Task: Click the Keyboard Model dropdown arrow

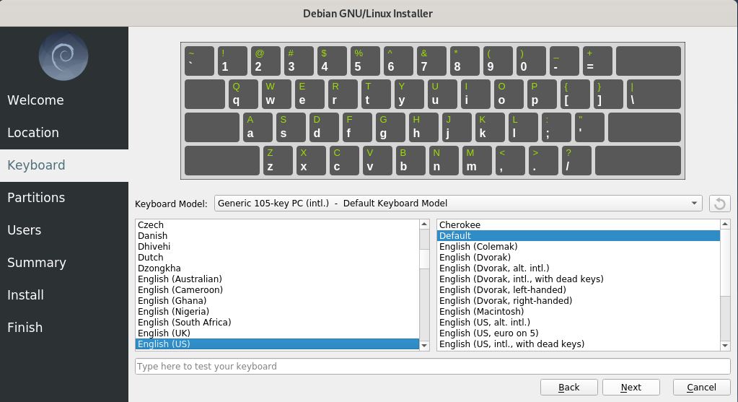Action: pos(694,204)
